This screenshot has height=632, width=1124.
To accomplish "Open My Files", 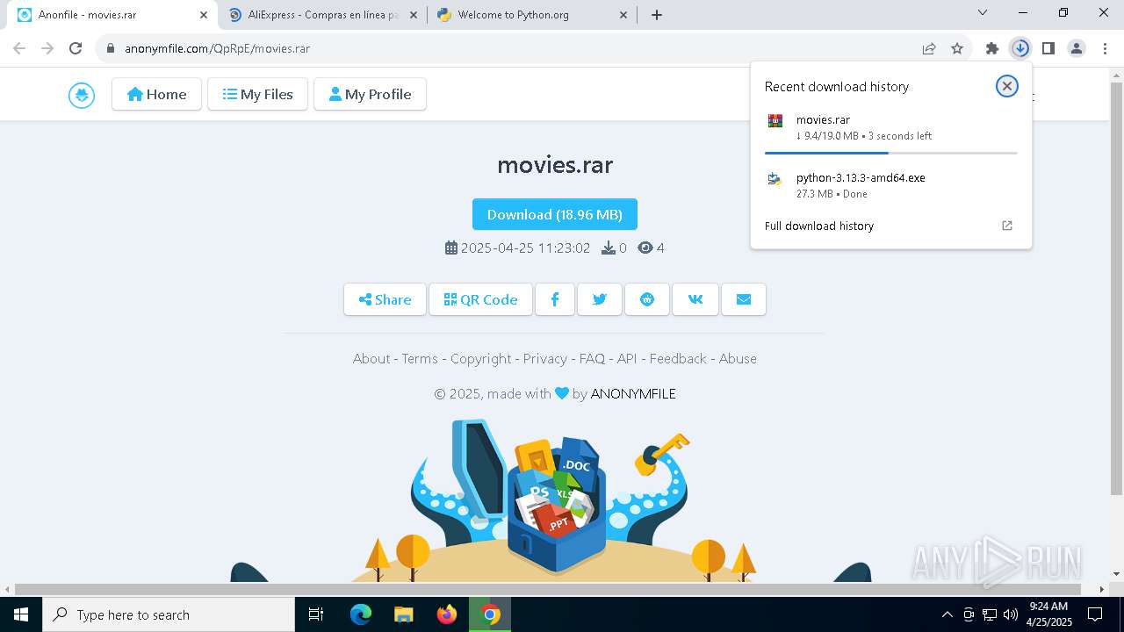I will 257,94.
